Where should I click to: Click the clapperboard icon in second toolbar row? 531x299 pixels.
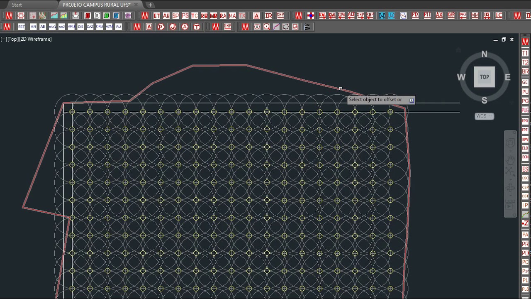307,27
